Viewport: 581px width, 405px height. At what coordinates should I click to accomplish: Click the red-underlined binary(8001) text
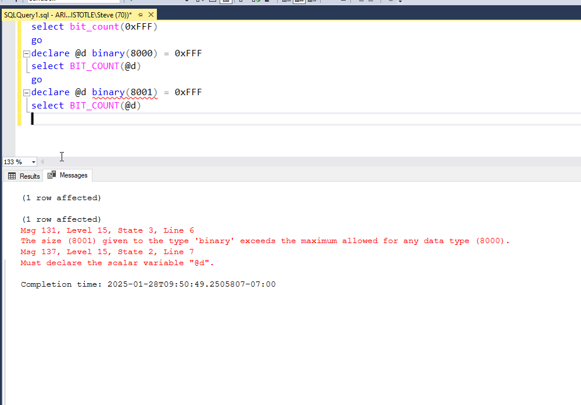coord(124,92)
